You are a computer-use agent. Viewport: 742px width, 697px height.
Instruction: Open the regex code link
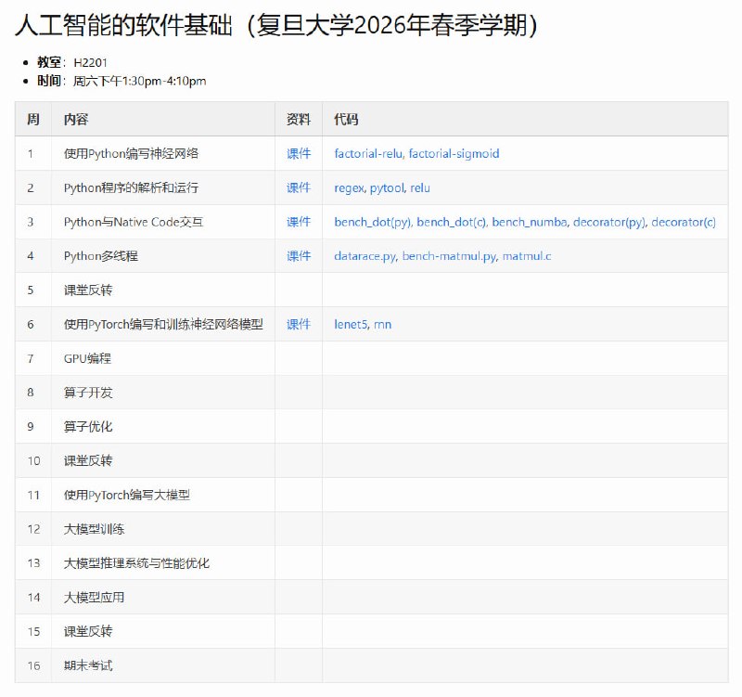(x=349, y=187)
